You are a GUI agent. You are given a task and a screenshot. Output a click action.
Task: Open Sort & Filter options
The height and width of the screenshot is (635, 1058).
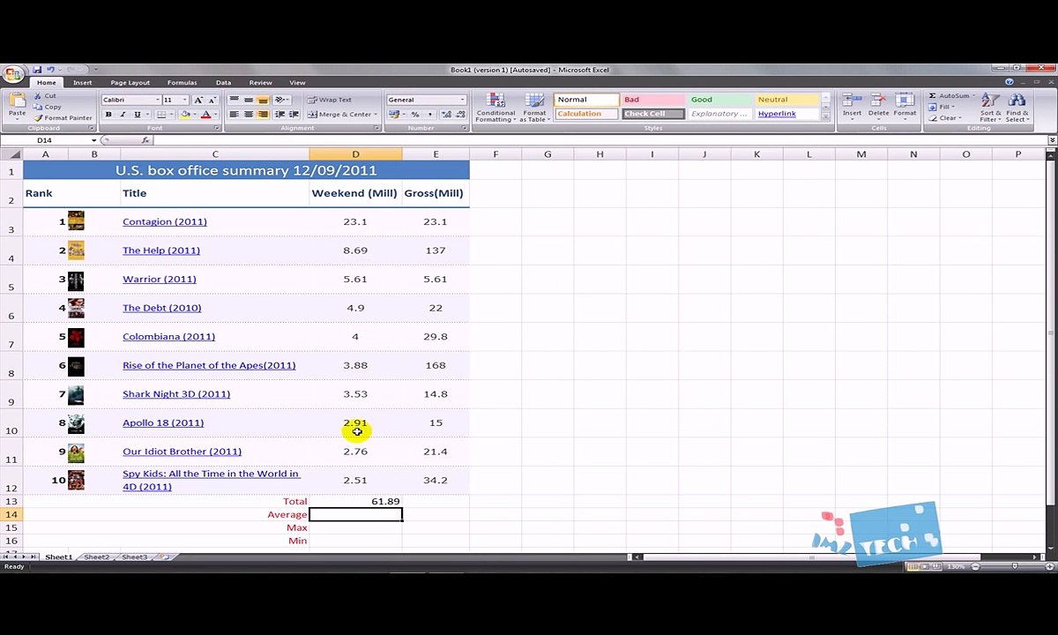click(x=990, y=108)
